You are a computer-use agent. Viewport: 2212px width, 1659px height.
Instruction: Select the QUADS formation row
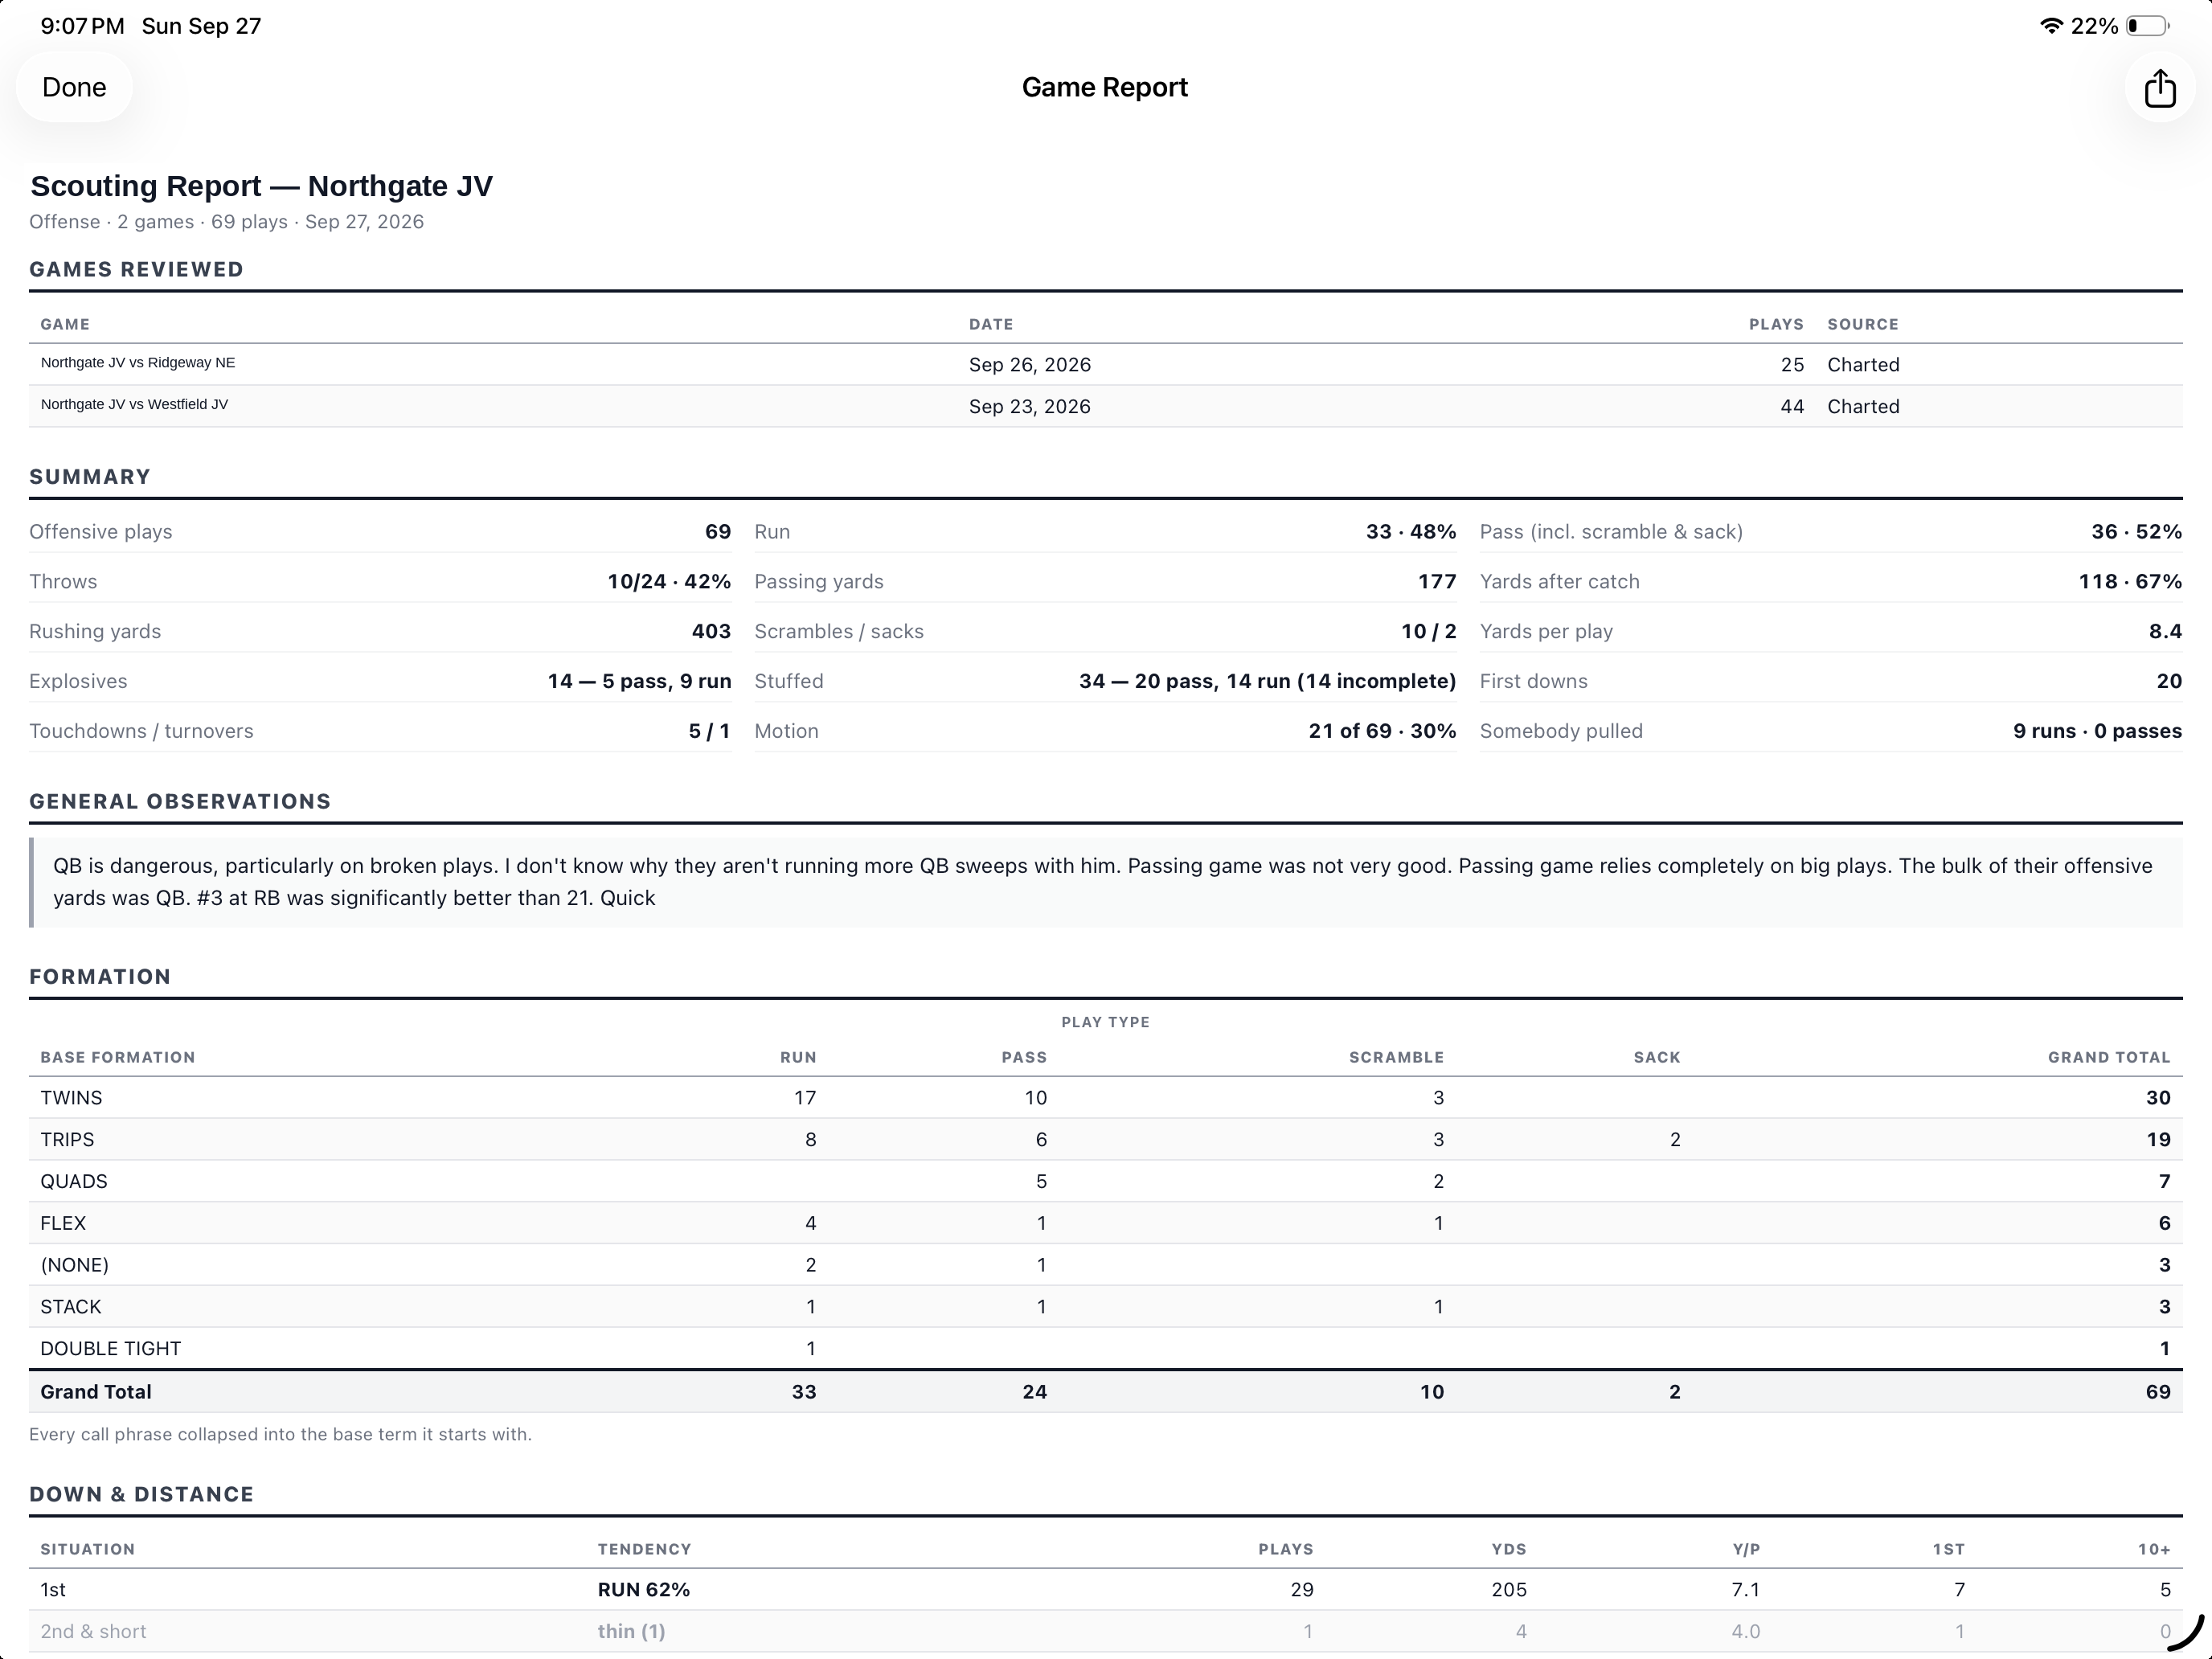(1105, 1181)
